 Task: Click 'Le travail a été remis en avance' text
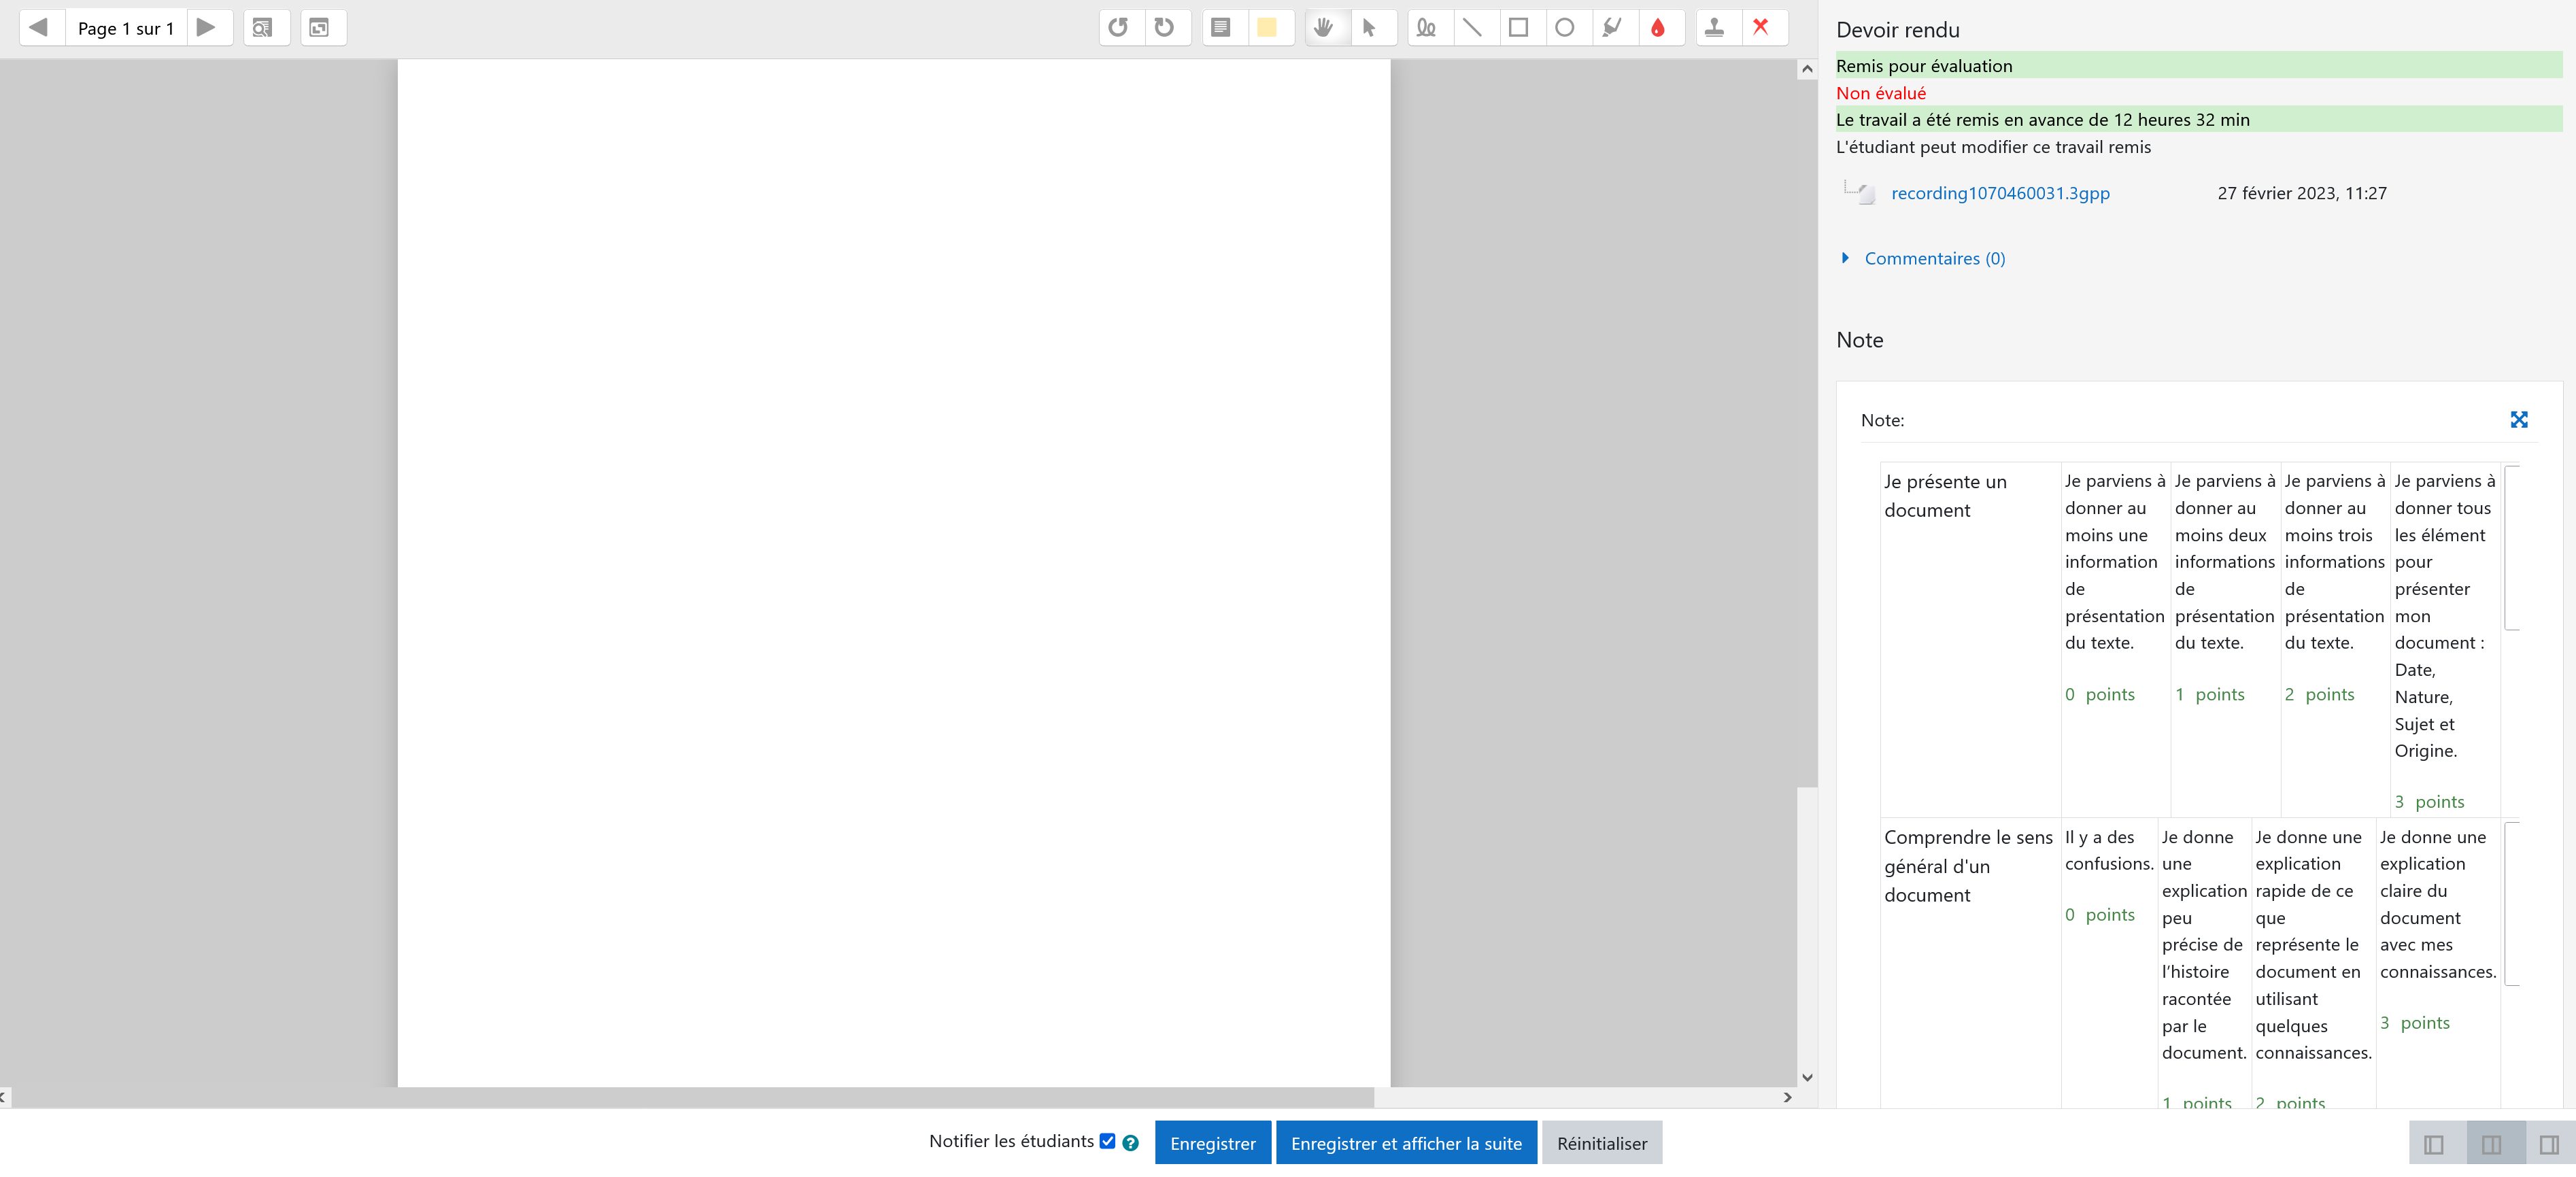pos(2042,120)
